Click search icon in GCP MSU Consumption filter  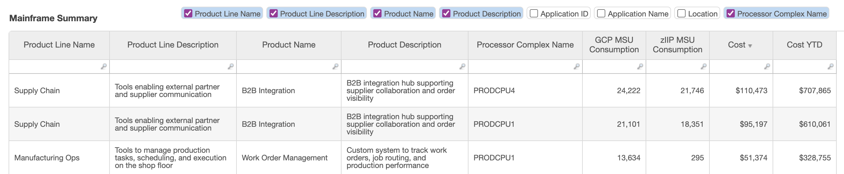tap(640, 66)
